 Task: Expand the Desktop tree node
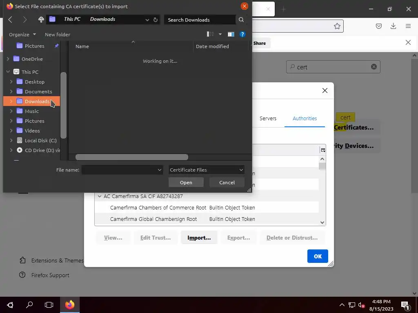point(11,82)
